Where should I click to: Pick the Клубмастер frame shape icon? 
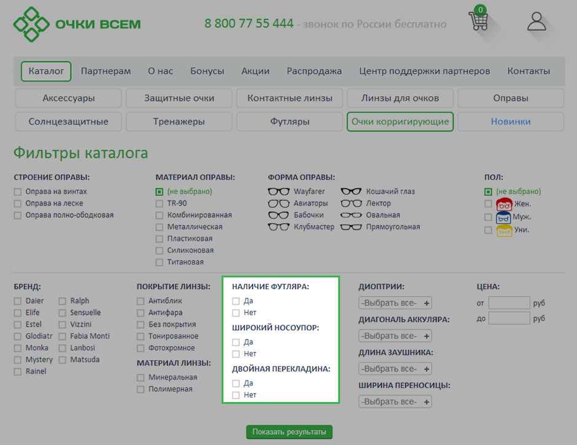(x=279, y=227)
